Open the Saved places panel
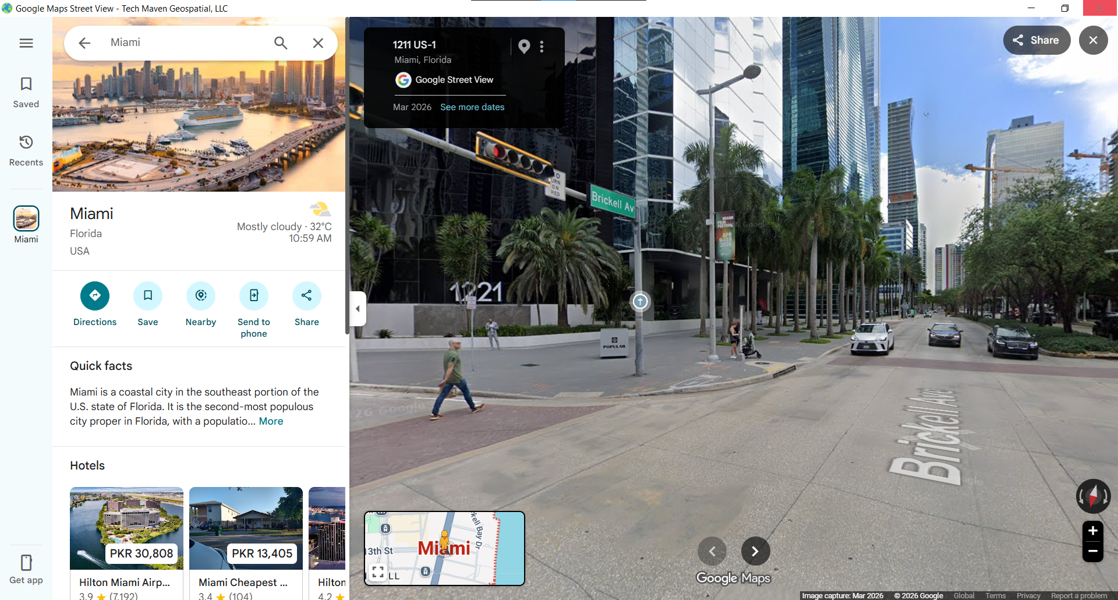The height and width of the screenshot is (600, 1118). tap(26, 93)
